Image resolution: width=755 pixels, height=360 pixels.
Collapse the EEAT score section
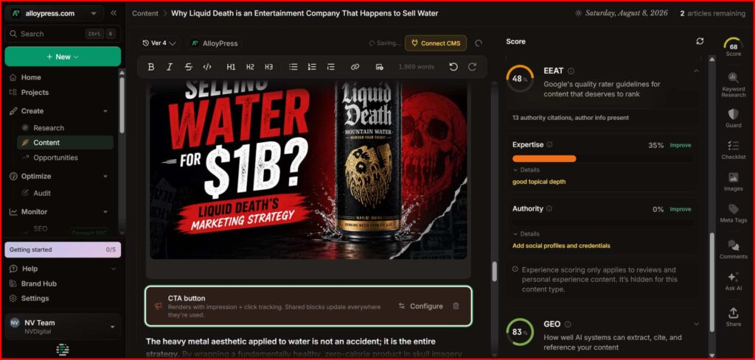pyautogui.click(x=696, y=71)
